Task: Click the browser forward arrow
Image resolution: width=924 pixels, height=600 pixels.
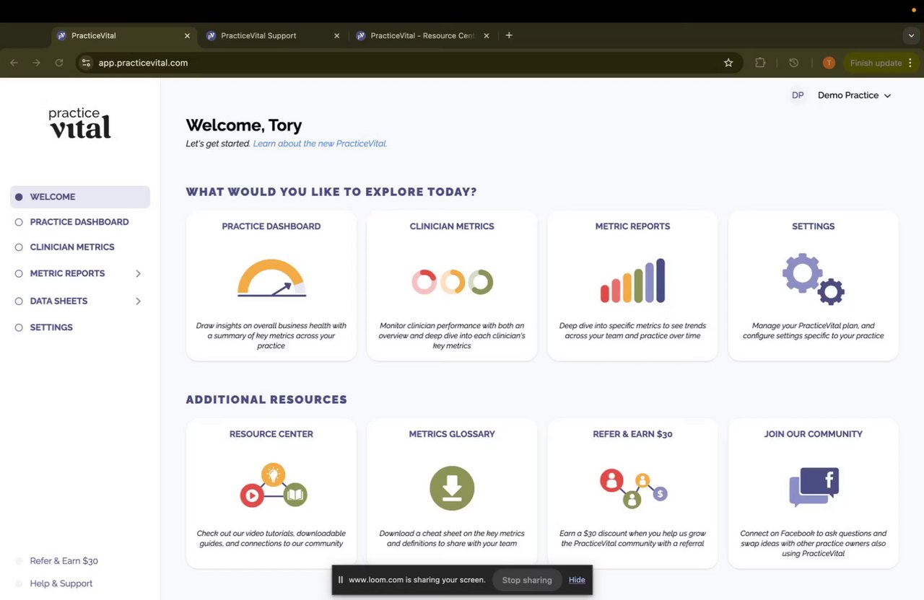Action: point(36,63)
